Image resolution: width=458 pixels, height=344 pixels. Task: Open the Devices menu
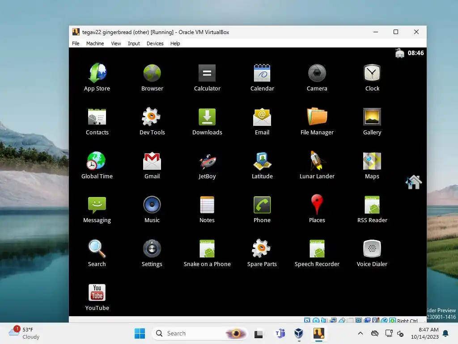click(155, 43)
